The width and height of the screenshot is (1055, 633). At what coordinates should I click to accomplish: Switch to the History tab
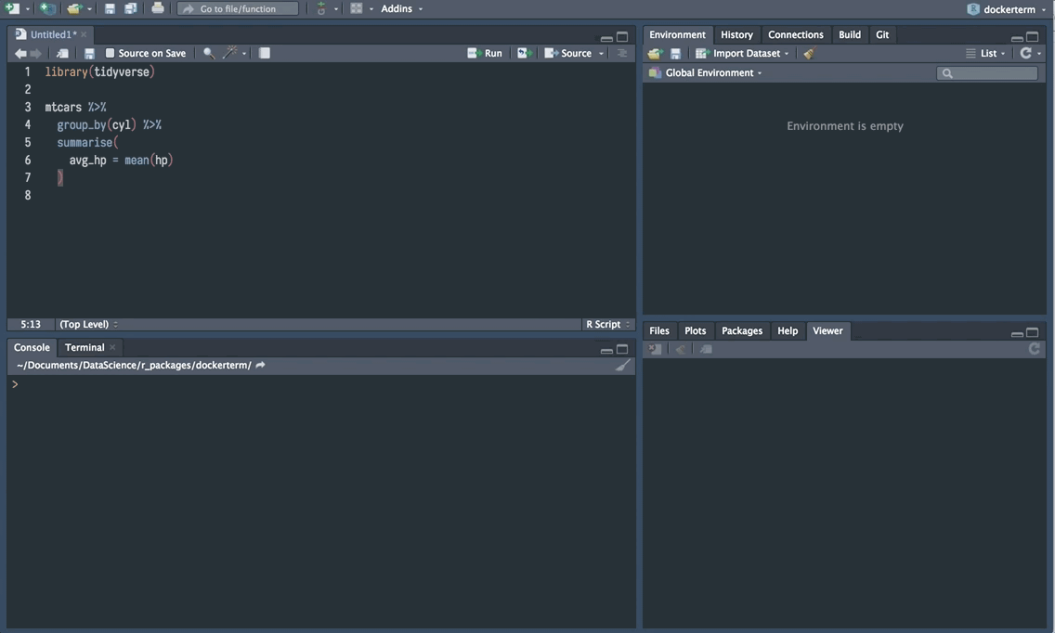pyautogui.click(x=736, y=34)
